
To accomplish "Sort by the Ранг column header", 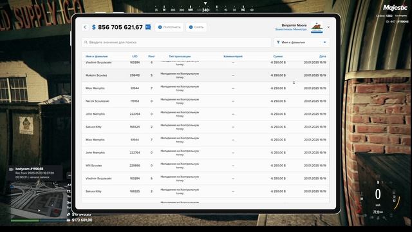I will [151, 56].
